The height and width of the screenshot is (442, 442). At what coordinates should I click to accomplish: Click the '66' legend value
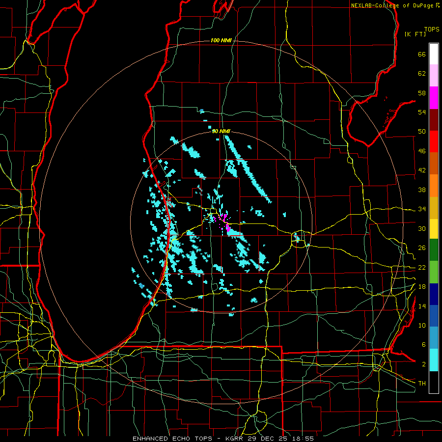(x=422, y=54)
